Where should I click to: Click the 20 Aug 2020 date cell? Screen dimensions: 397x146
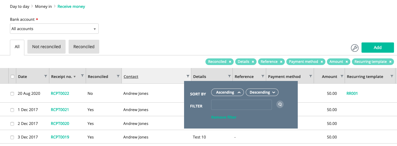29,93
